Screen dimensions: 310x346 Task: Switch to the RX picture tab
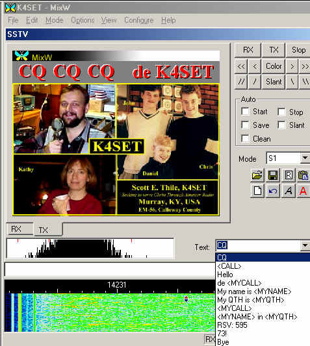coord(19,229)
